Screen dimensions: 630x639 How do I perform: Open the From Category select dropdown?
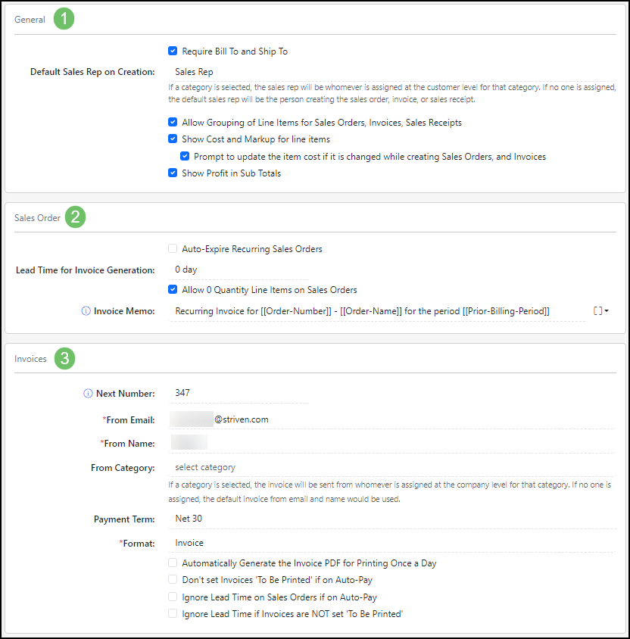pyautogui.click(x=391, y=467)
